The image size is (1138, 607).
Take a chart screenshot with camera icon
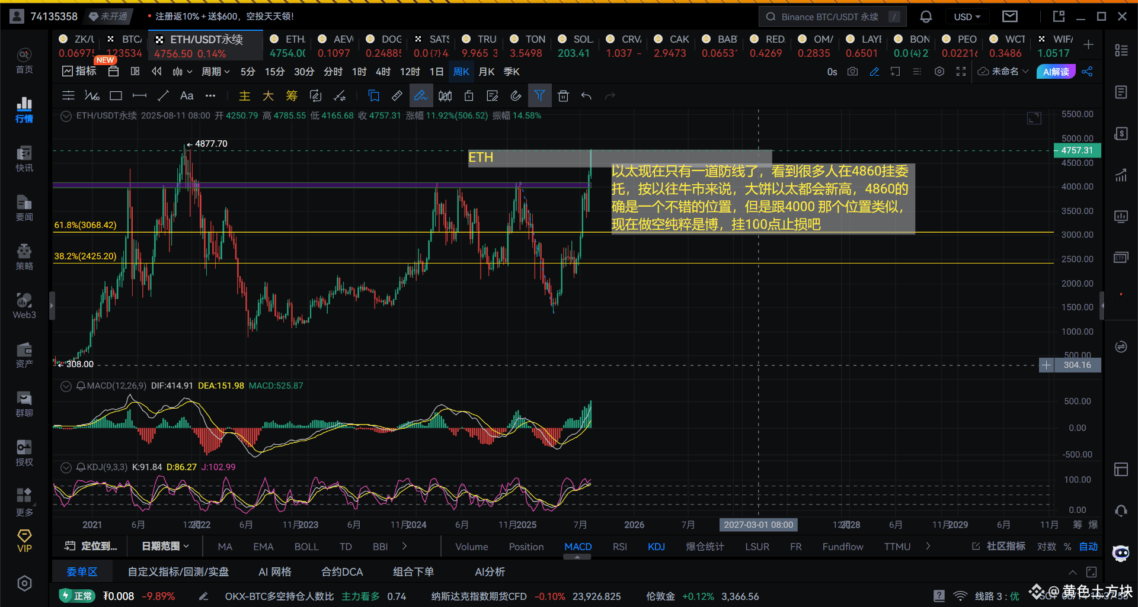pyautogui.click(x=852, y=72)
